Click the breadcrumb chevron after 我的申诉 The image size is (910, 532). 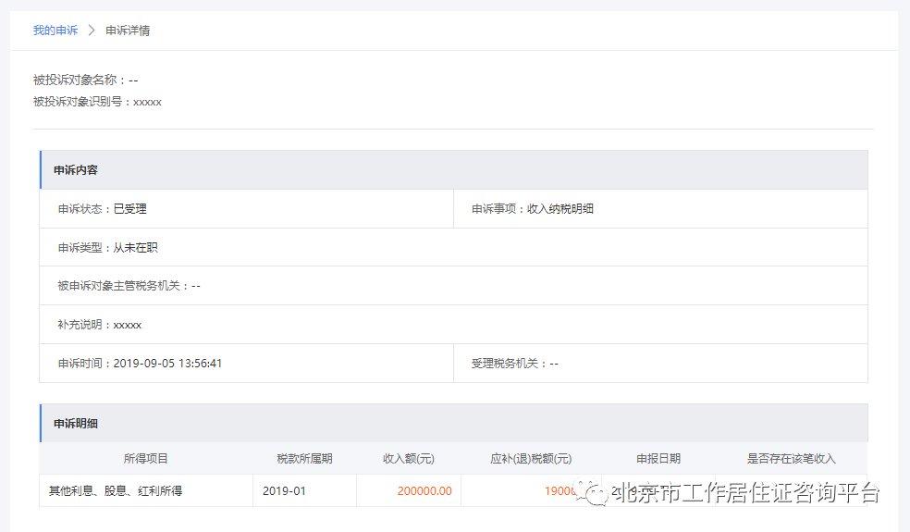click(92, 31)
